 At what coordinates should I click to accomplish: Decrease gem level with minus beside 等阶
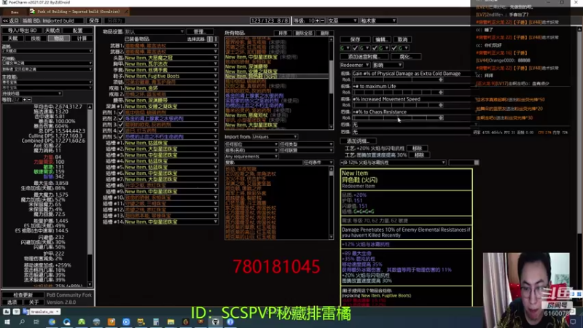(x=29, y=100)
